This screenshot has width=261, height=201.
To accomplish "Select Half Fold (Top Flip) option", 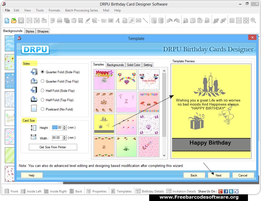I will [43, 100].
